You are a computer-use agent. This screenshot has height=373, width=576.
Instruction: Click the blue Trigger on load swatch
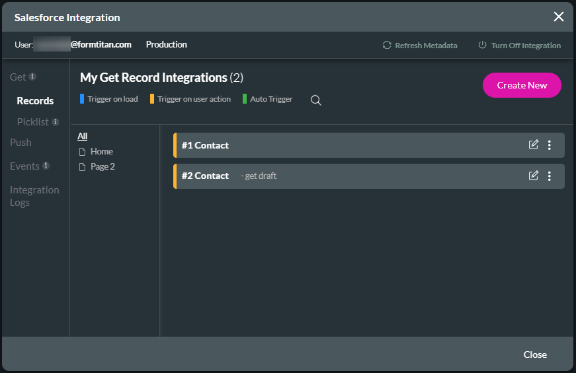click(82, 98)
